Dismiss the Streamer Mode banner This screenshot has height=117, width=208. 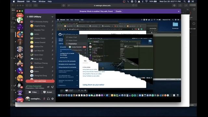[179, 11]
